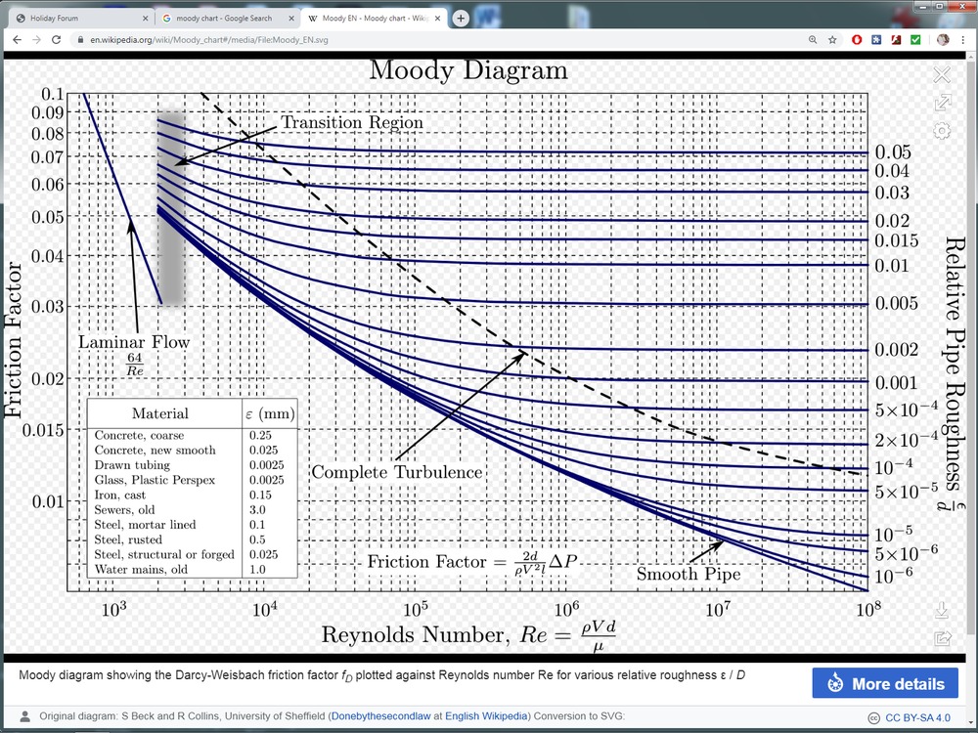
Task: Go back to the previous page
Action: tap(15, 40)
